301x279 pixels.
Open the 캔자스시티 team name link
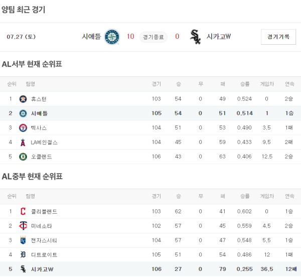click(x=44, y=240)
